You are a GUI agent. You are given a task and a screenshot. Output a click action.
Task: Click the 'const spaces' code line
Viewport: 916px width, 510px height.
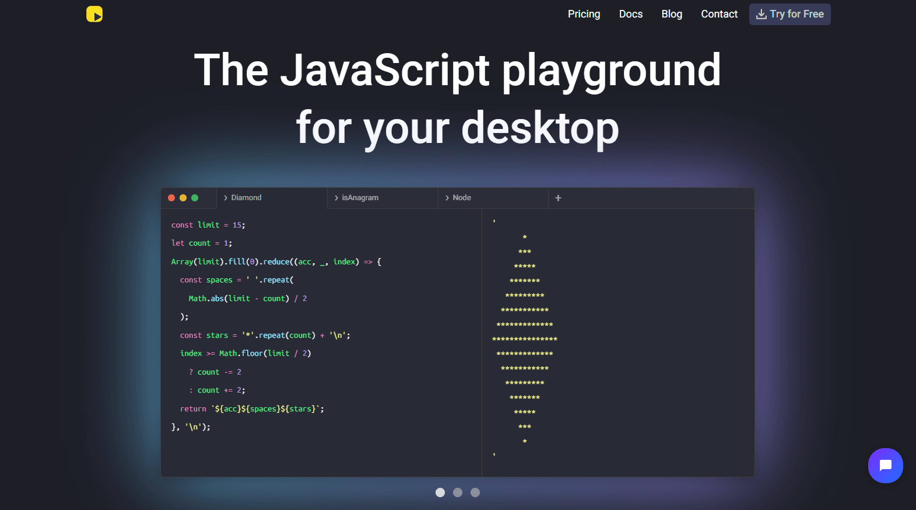pyautogui.click(x=237, y=280)
